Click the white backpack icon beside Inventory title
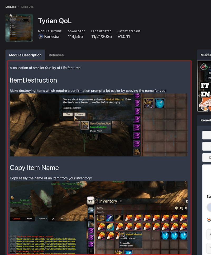Viewport: 211px width, 255px height. (x=91, y=201)
